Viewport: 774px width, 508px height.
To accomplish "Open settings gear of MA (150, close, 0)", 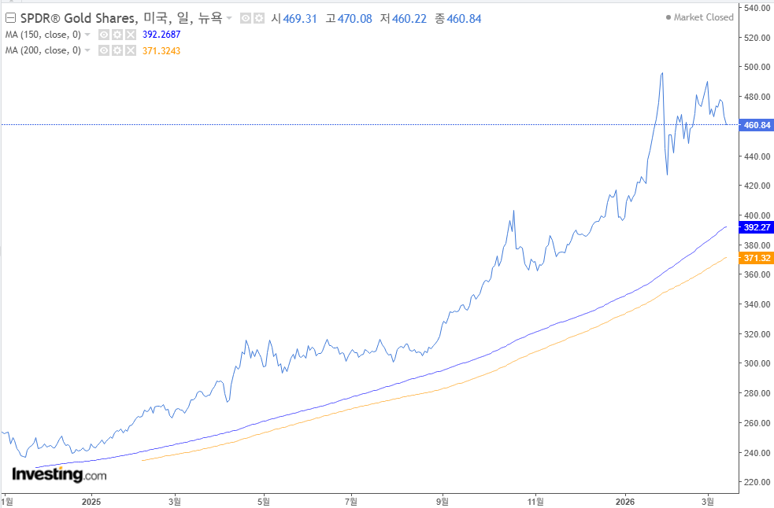I will [x=117, y=35].
